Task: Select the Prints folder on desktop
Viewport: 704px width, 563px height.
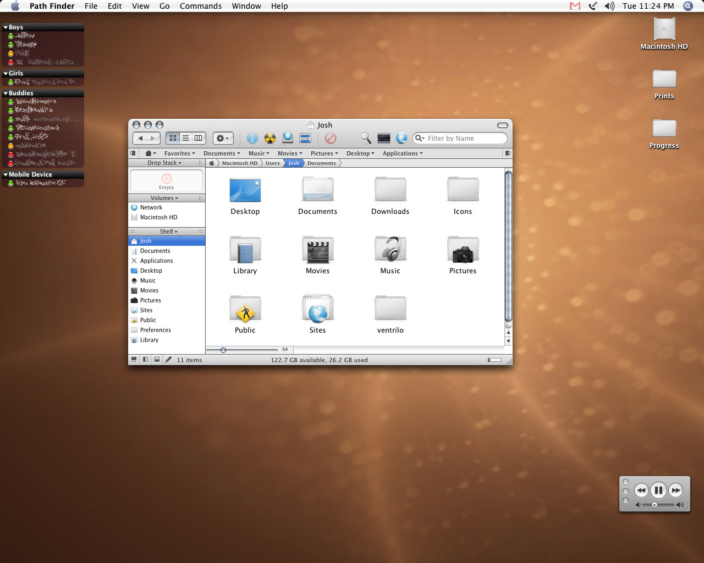Action: (664, 79)
